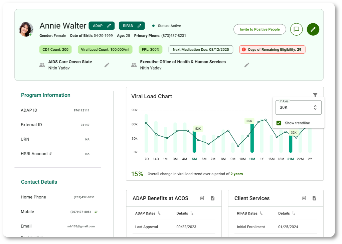Open the Y Axis 30K dropdown
The image size is (342, 244).
coord(298,107)
